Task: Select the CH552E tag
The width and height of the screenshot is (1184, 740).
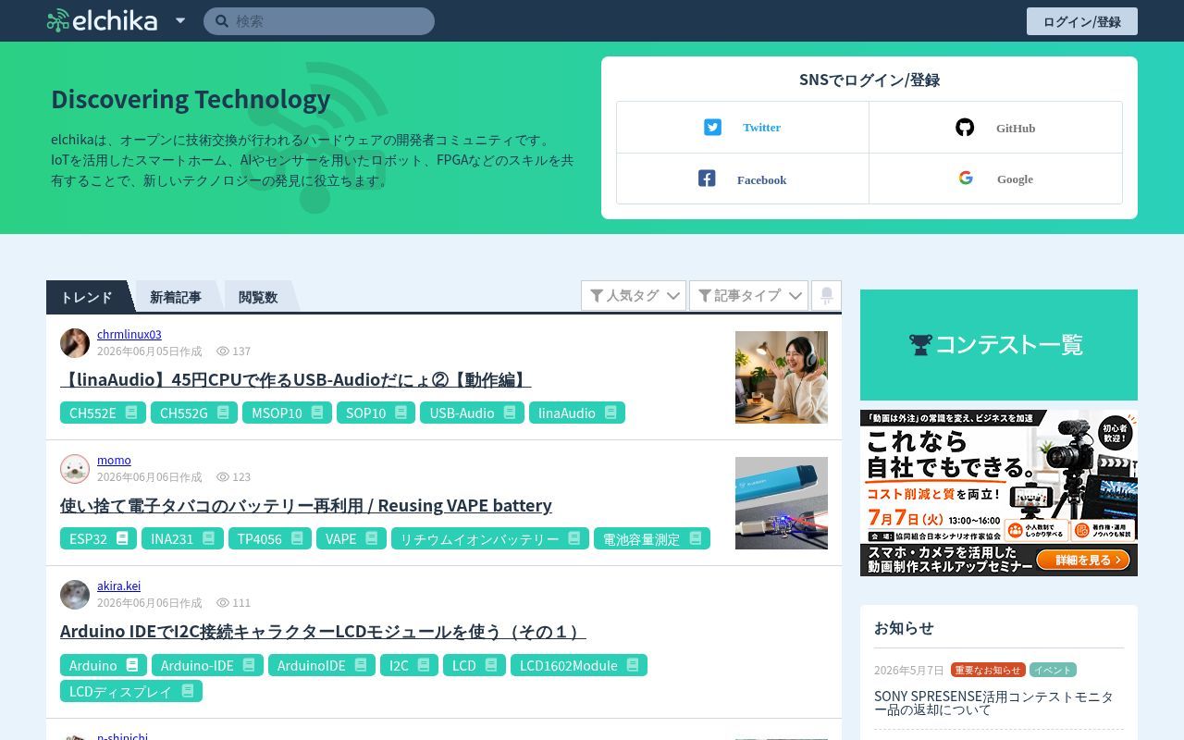Action: 103,413
